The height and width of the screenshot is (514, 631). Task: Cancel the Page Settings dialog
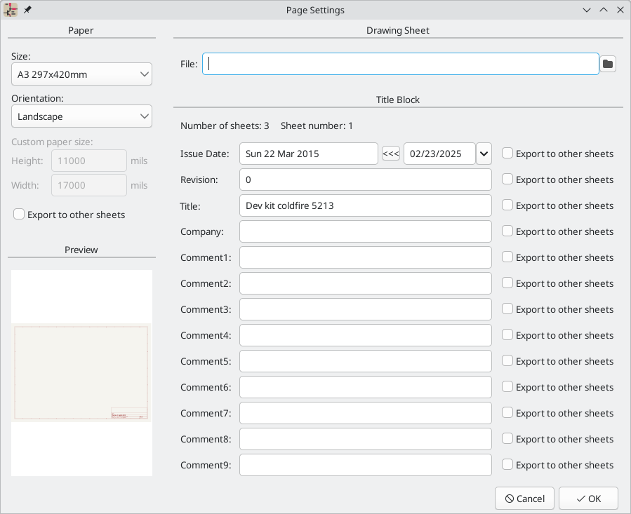pos(524,498)
